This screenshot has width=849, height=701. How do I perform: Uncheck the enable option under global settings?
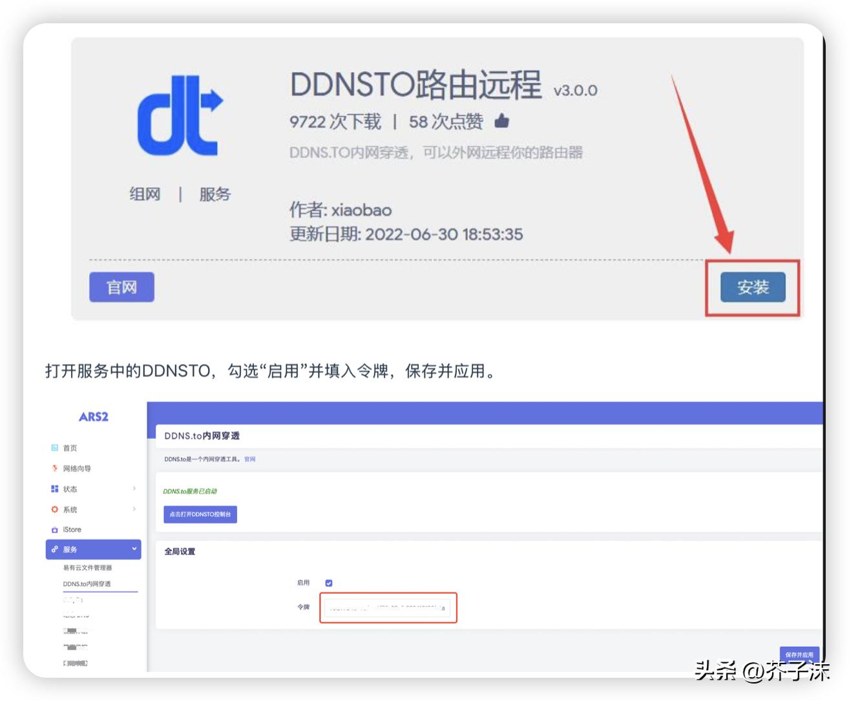click(x=330, y=582)
